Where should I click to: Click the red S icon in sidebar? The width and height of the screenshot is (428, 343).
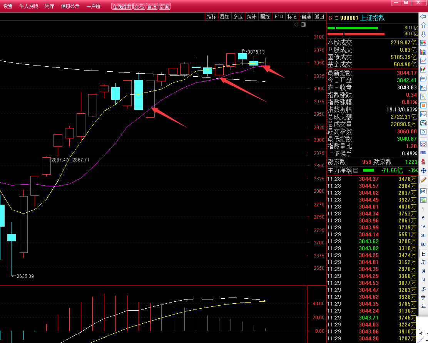[423, 161]
